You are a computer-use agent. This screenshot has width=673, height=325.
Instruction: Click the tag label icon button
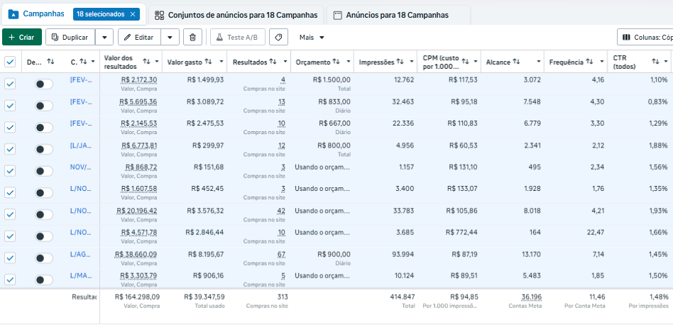278,38
